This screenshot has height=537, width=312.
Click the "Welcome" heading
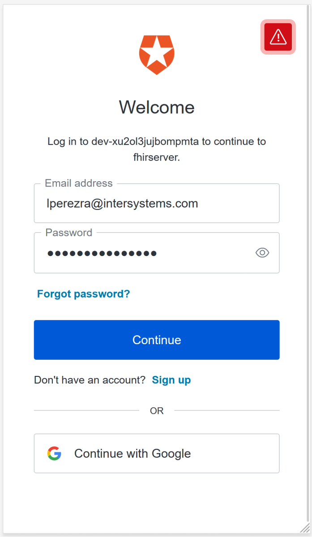[x=157, y=107]
